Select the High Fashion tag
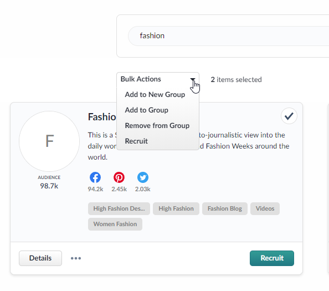Screen dimensions: 329x291 176,209
